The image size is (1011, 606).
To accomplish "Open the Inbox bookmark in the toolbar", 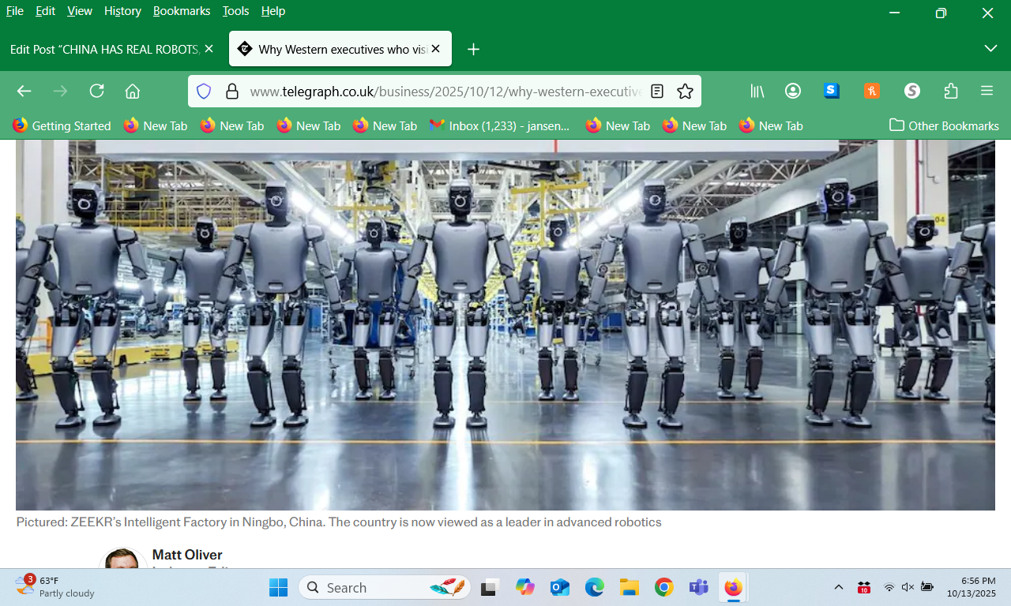I will (499, 125).
